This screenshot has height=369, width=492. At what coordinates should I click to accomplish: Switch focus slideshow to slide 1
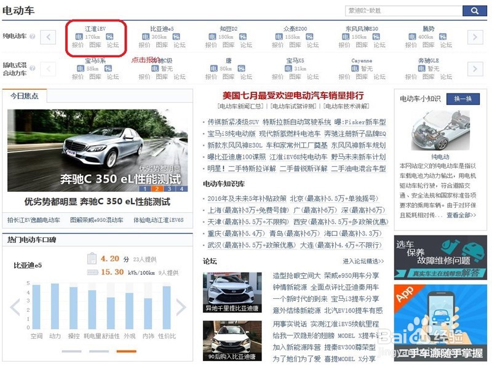145,189
